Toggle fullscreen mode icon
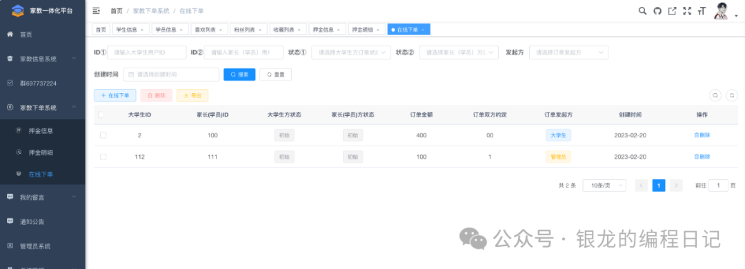745x269 pixels. (x=686, y=11)
